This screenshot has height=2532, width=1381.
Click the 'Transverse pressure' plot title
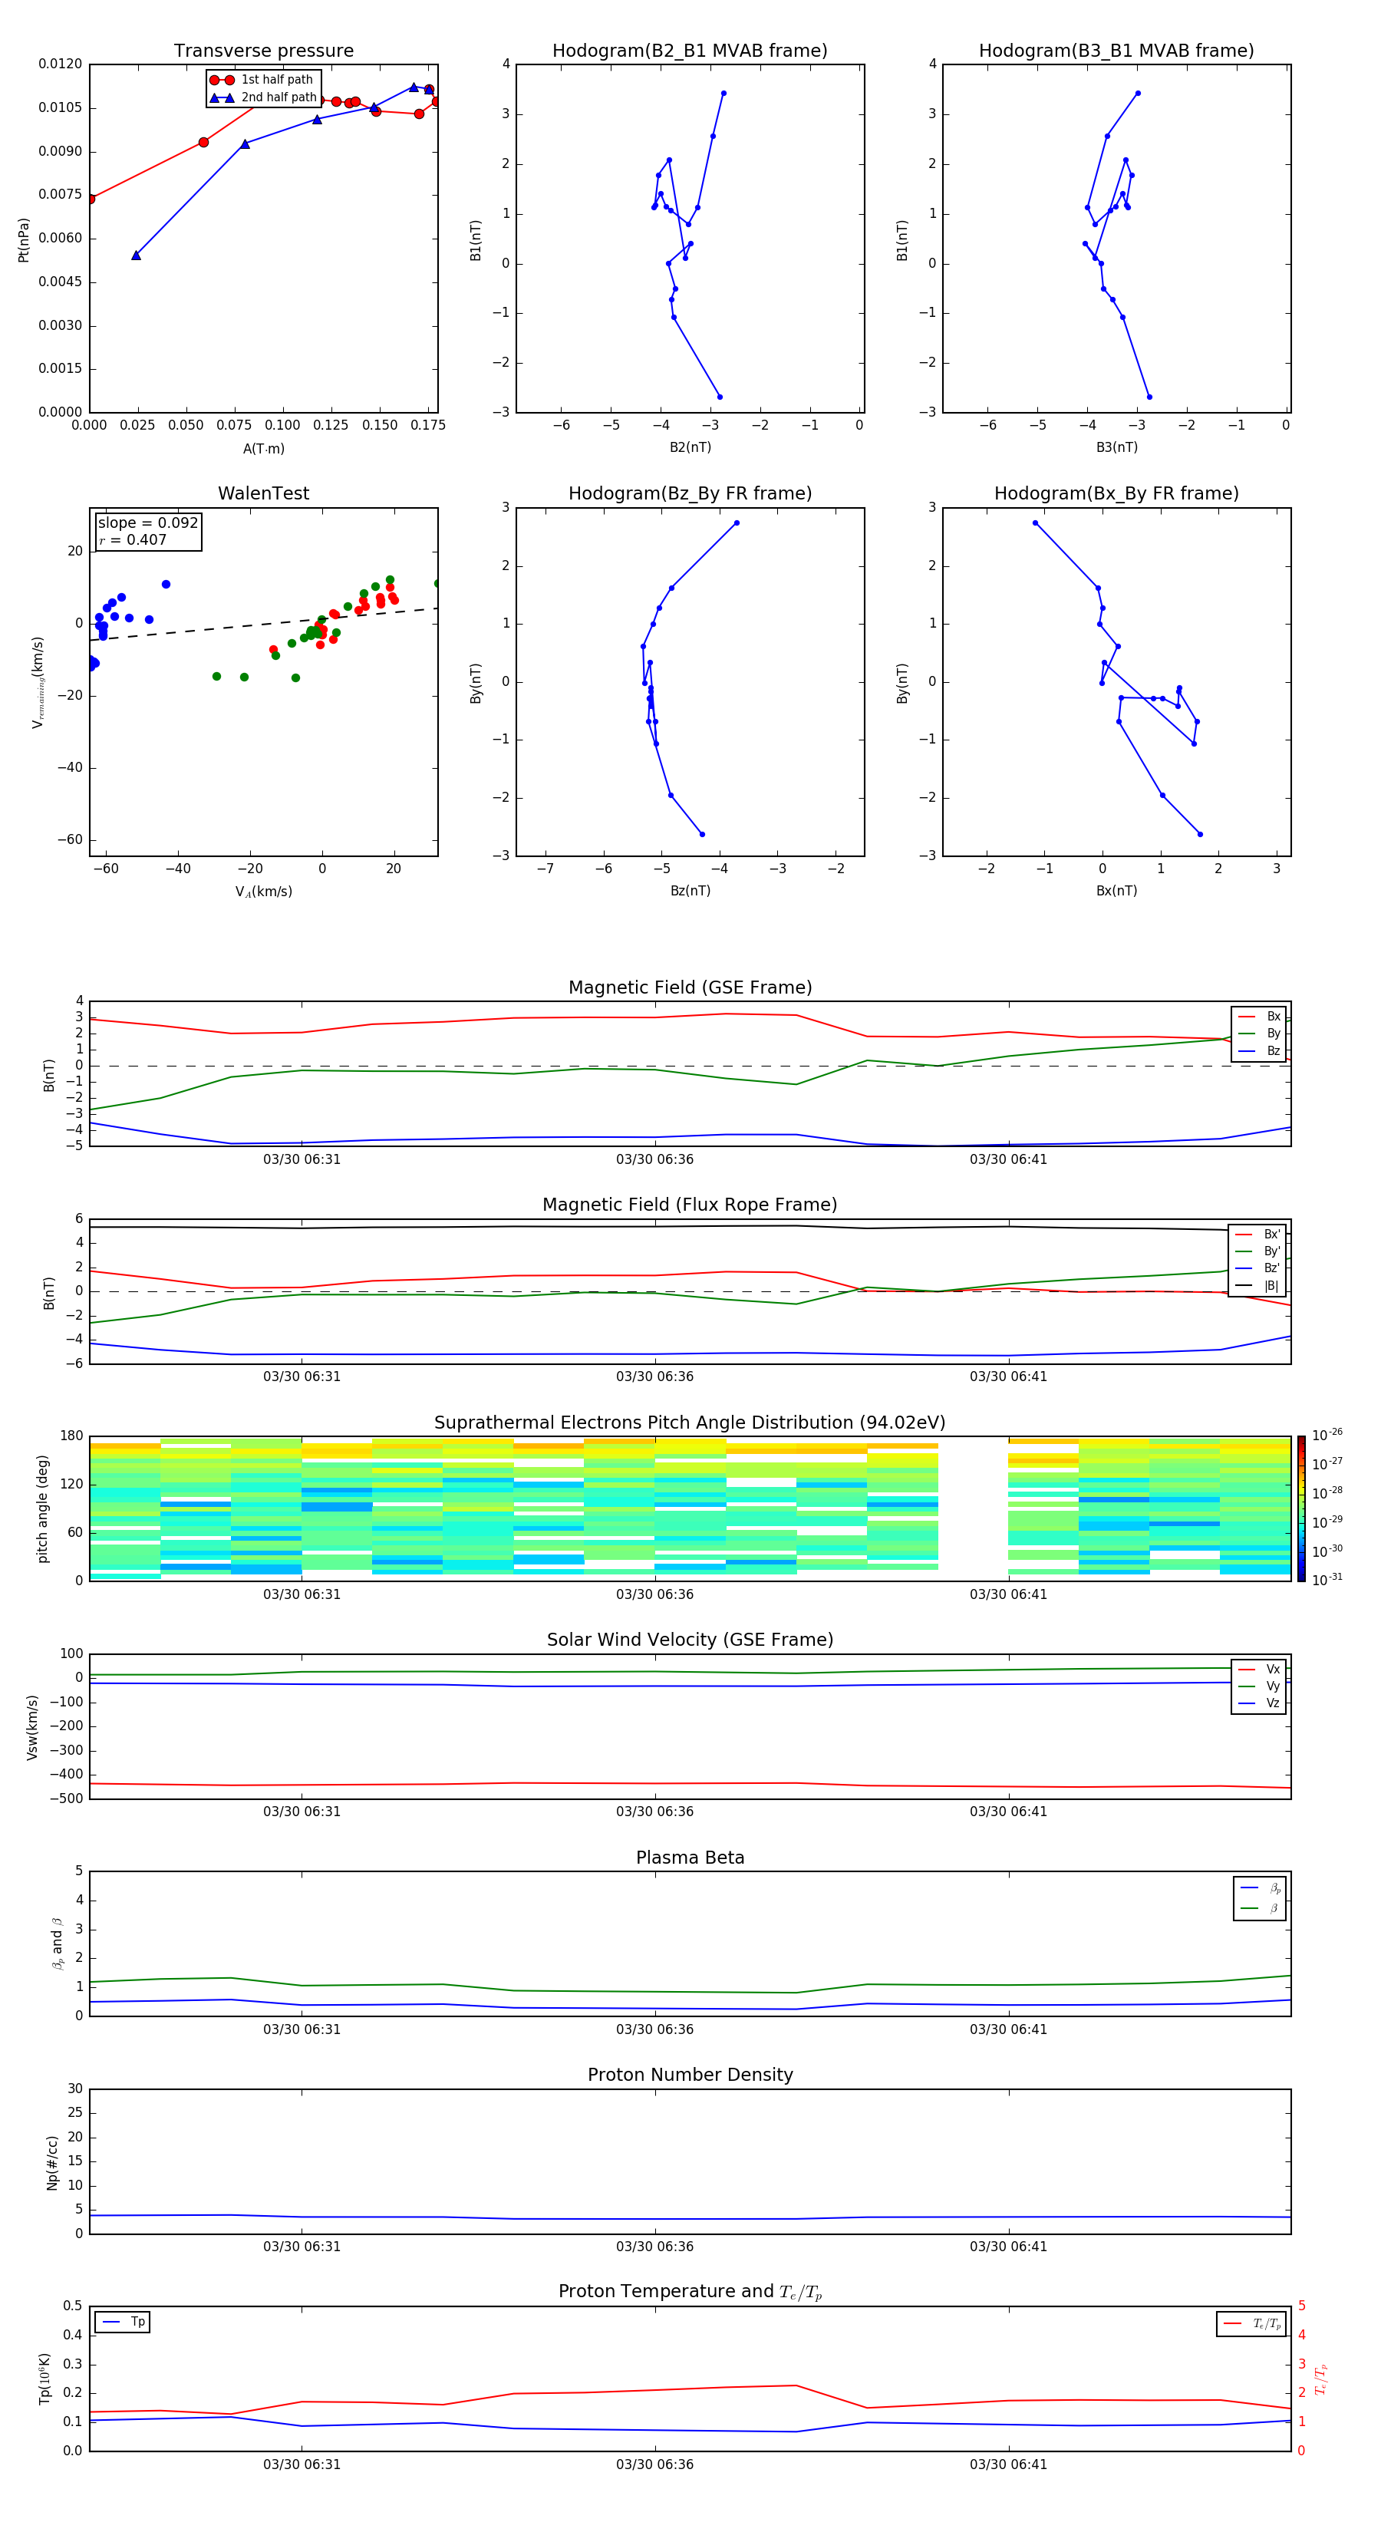pyautogui.click(x=263, y=51)
